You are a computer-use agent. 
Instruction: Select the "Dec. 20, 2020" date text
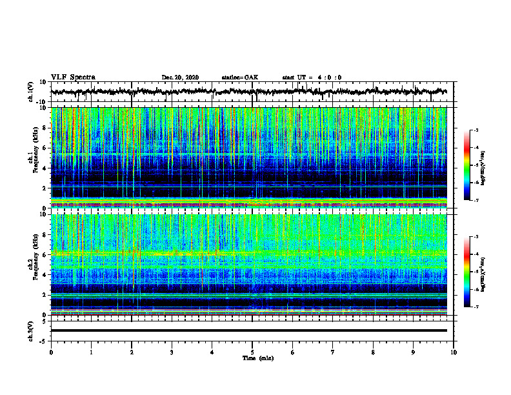(x=180, y=77)
